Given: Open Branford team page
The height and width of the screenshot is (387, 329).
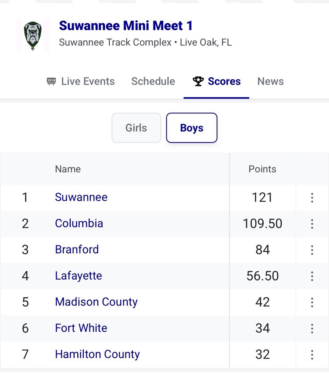Looking at the screenshot, I should pos(77,249).
